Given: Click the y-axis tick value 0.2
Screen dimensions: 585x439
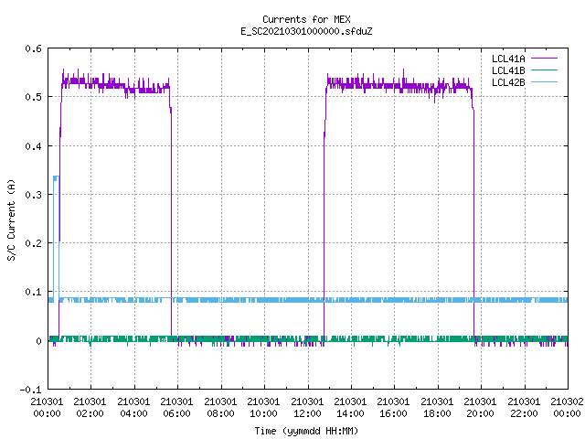Looking at the screenshot, I should pos(33,243).
